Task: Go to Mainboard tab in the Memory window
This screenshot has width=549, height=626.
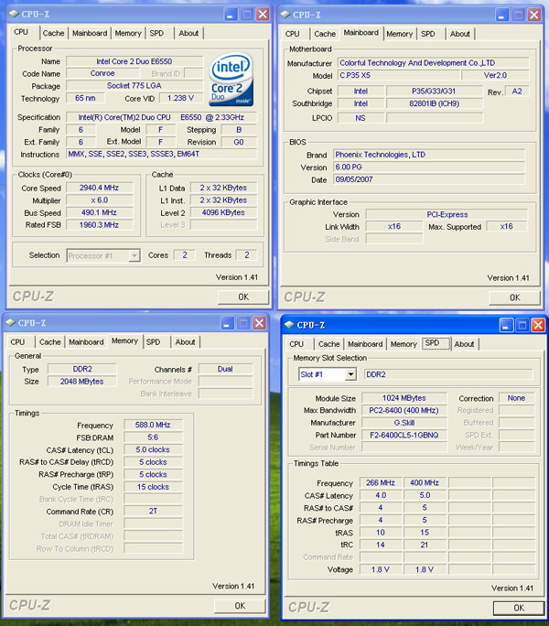Action: pos(86,342)
